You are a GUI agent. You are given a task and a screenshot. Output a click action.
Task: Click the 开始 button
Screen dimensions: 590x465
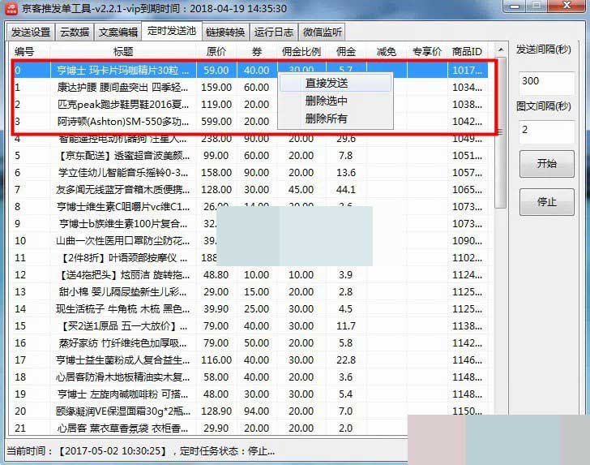(547, 164)
